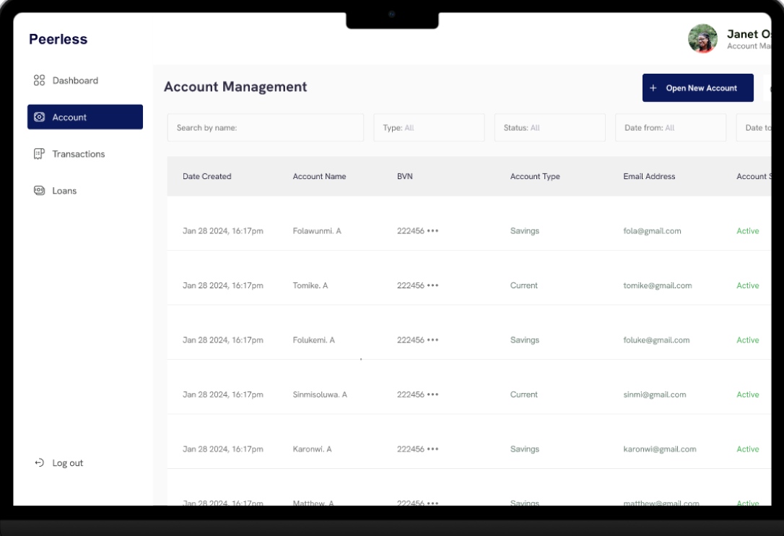Viewport: 784px width, 536px height.
Task: Click the Search by name field
Action: 265,128
